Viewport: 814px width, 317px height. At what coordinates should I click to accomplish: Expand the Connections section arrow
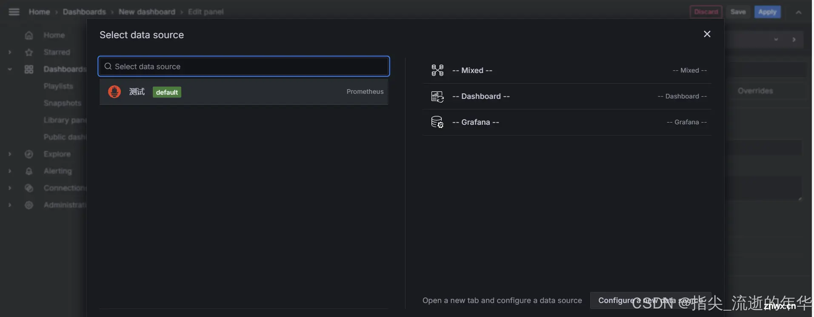tap(10, 188)
